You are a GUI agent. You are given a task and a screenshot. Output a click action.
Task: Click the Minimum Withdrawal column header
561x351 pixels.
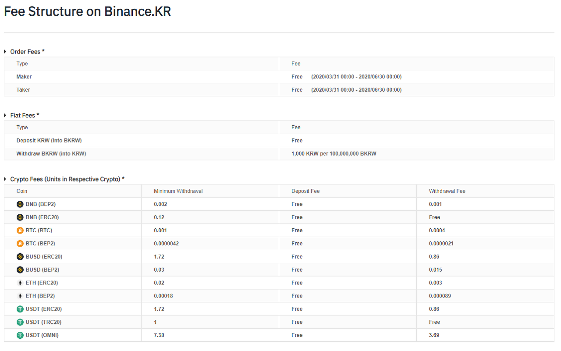(178, 191)
